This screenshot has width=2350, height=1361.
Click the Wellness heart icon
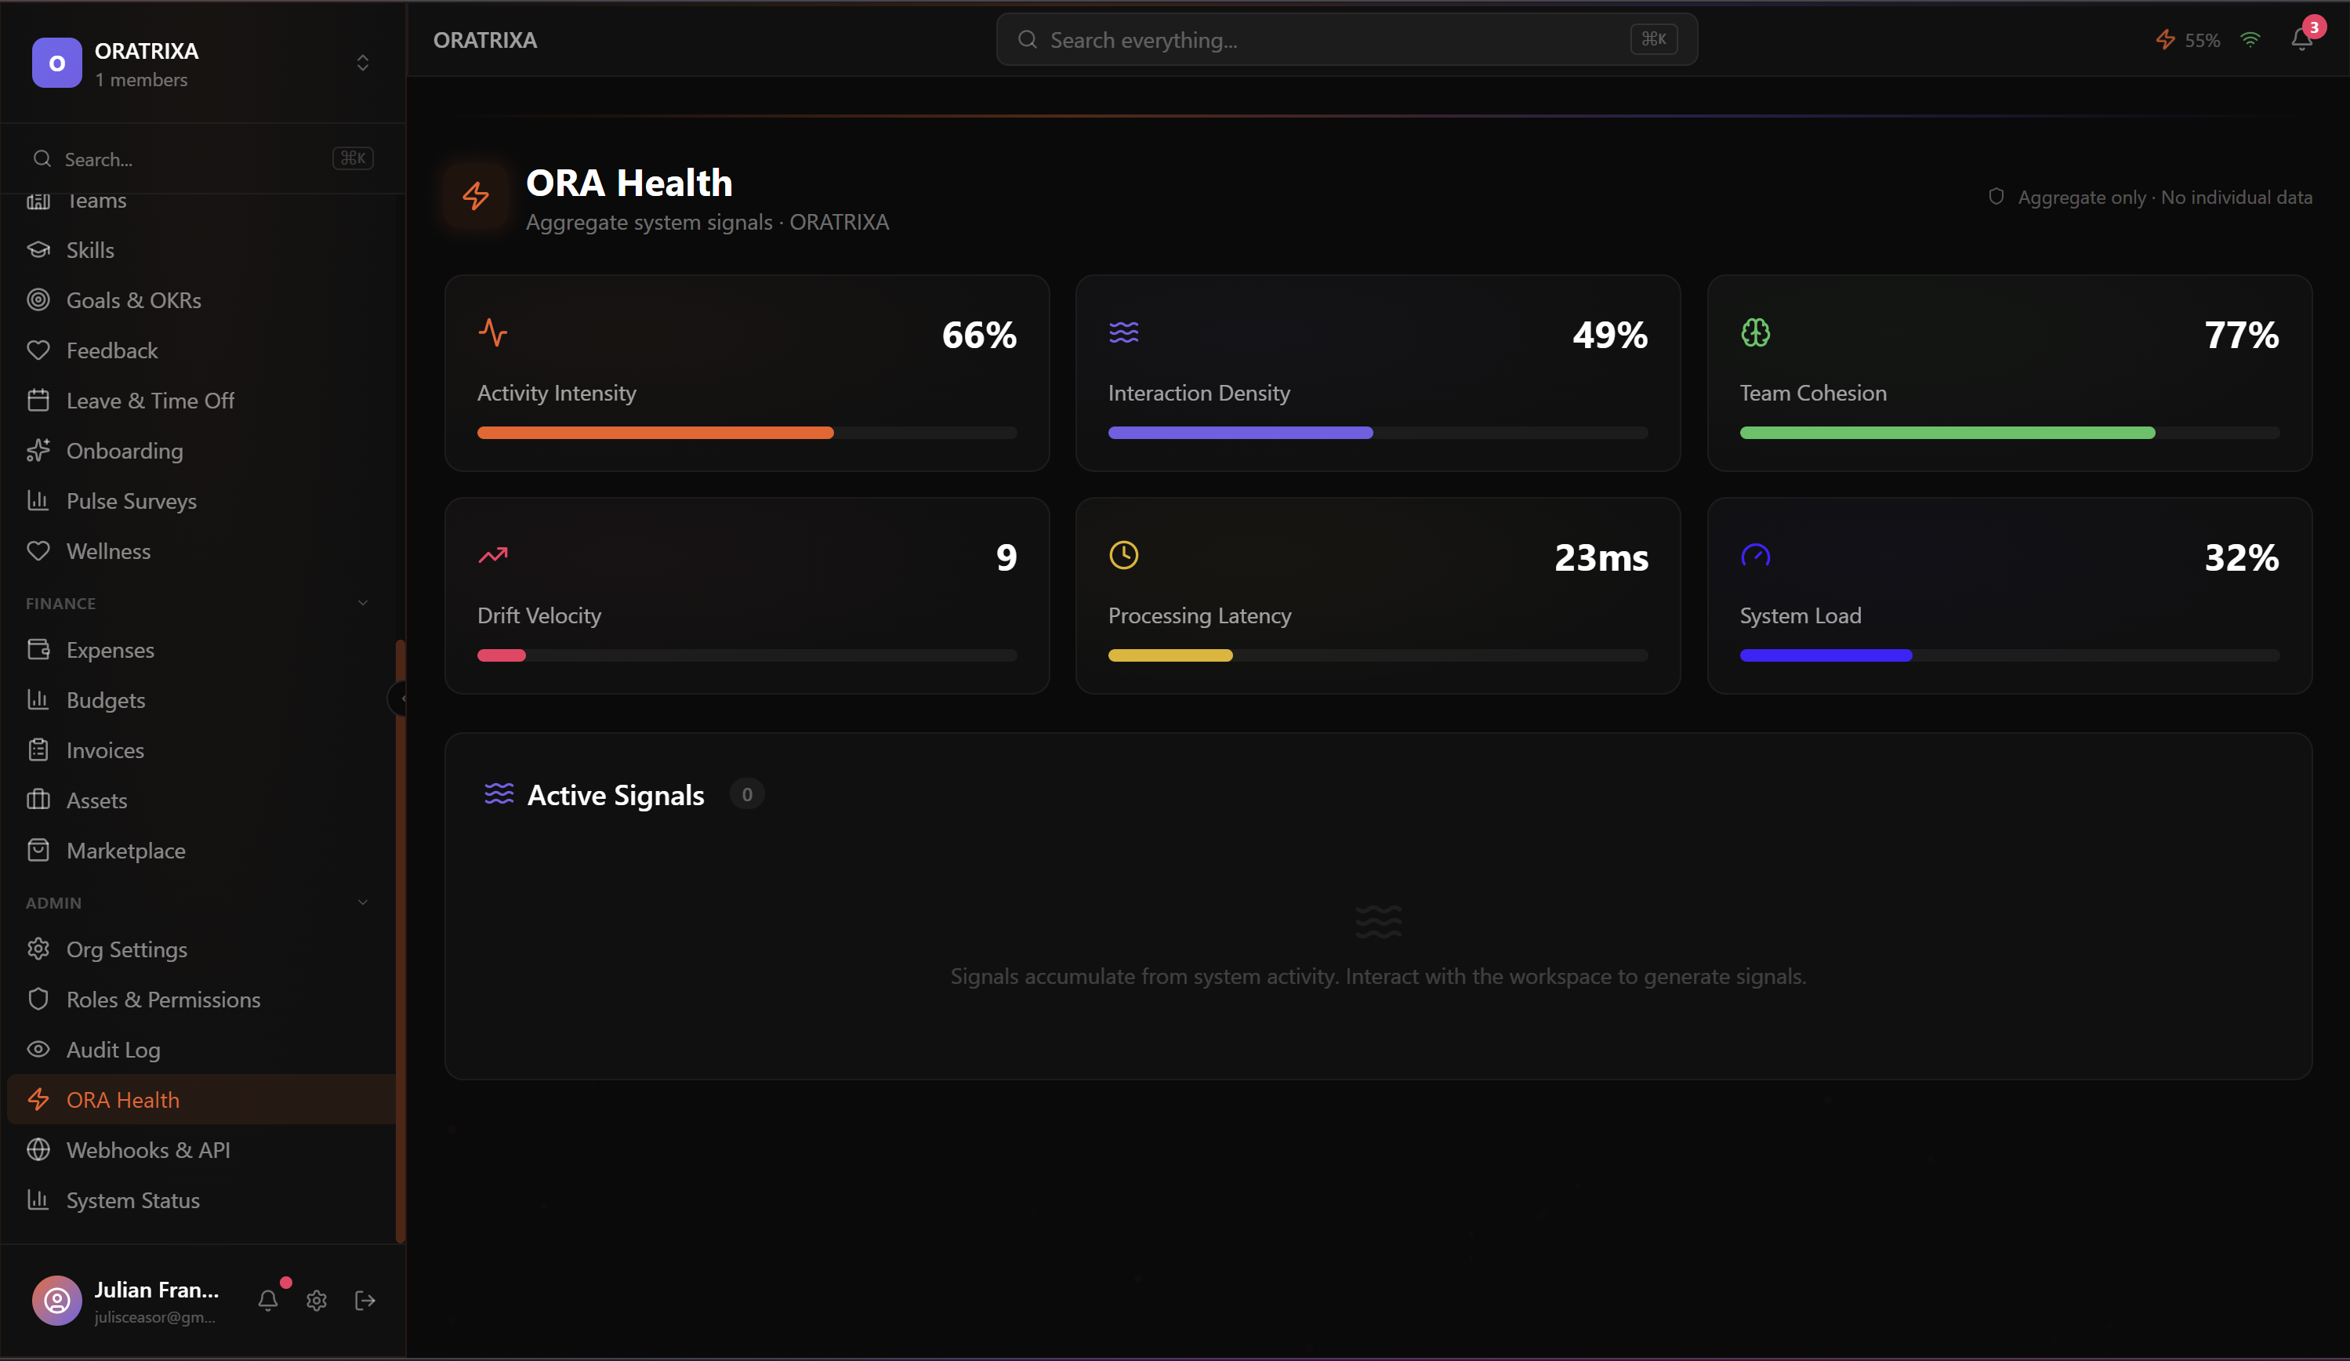pyautogui.click(x=38, y=550)
